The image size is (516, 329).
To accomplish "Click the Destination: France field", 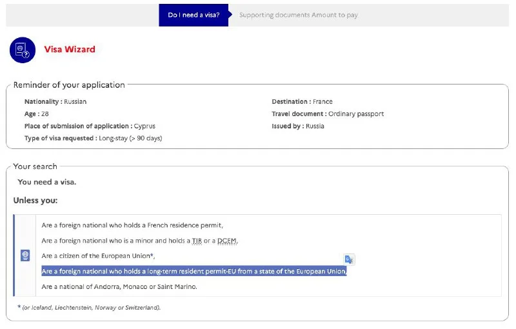I will [x=302, y=101].
